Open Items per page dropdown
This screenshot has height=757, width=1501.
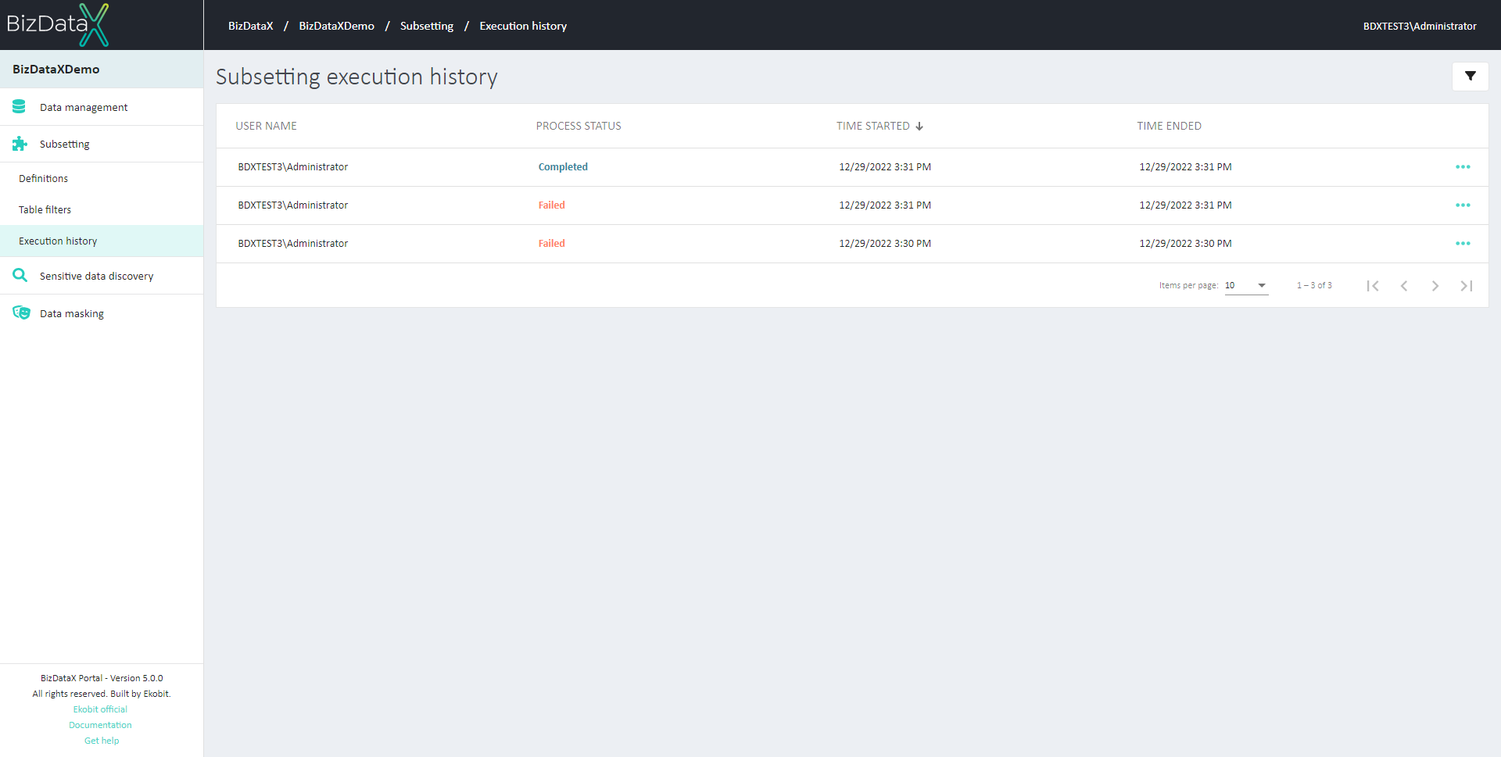tap(1246, 286)
